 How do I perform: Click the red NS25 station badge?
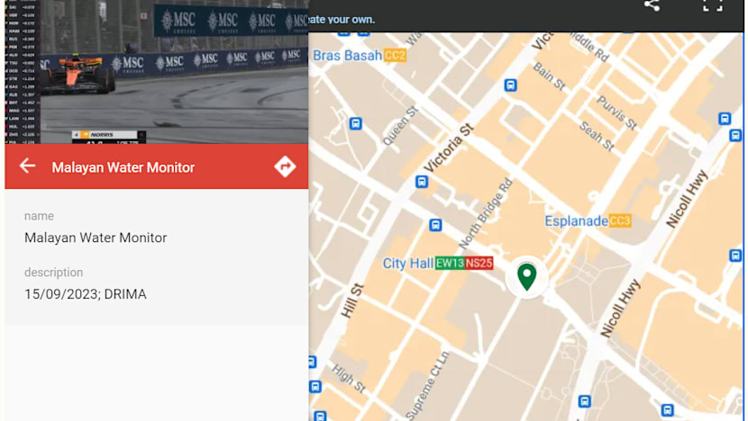point(479,264)
